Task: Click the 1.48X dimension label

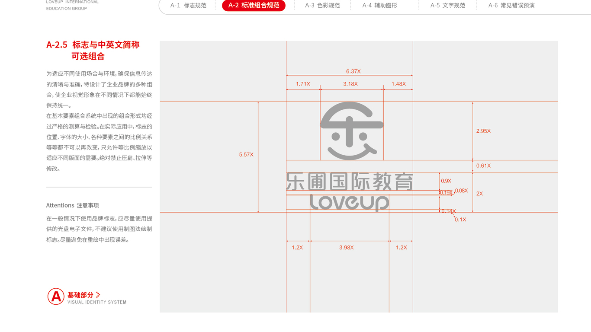Action: click(398, 84)
